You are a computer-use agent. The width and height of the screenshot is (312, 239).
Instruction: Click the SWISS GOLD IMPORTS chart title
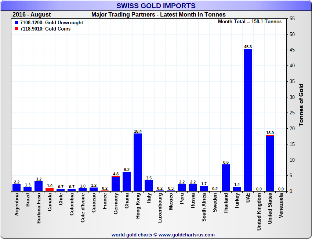tap(156, 6)
